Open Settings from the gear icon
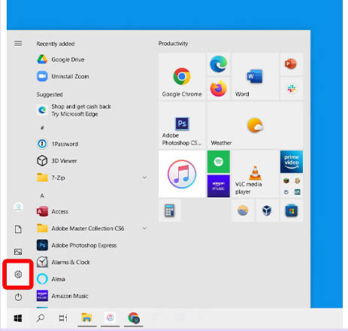This screenshot has height=331, width=348. point(18,275)
